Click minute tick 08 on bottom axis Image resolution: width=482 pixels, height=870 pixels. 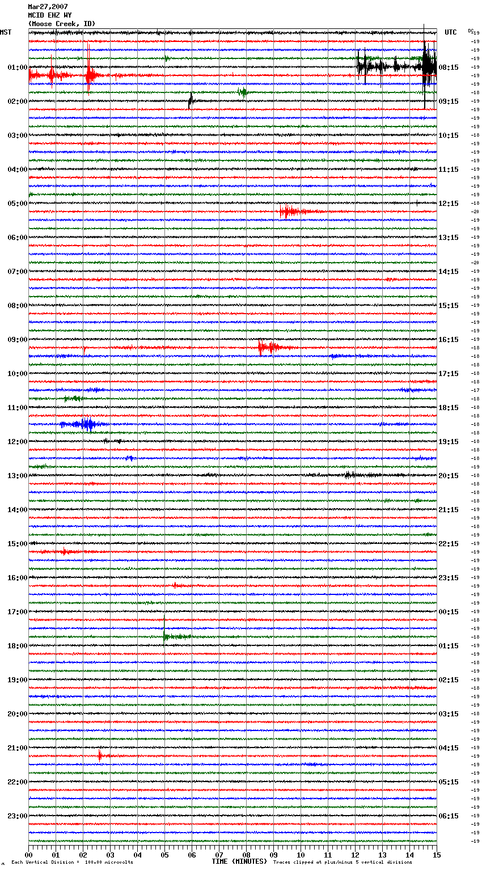pos(246,855)
